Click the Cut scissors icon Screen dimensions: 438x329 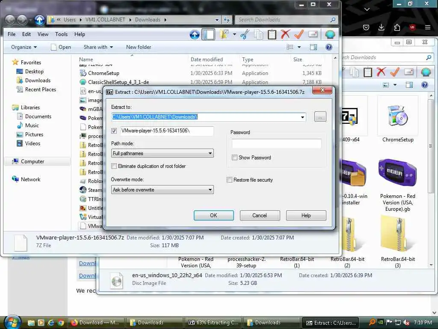245,34
